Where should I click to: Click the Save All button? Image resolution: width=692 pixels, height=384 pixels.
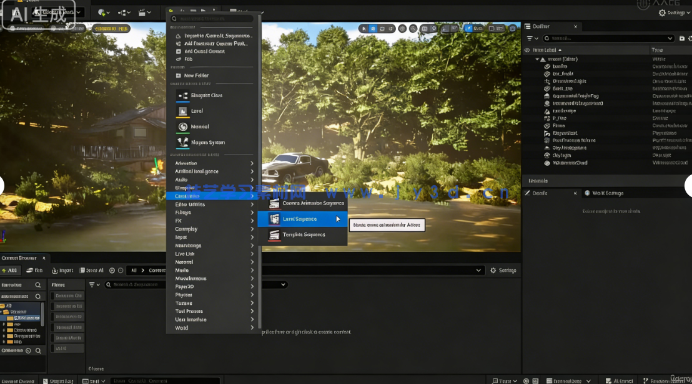coord(91,271)
